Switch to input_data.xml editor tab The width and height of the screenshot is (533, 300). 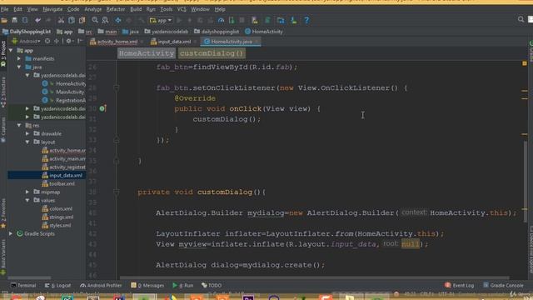171,42
